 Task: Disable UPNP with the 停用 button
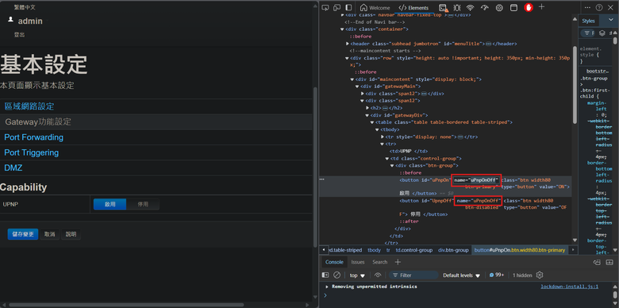(143, 204)
